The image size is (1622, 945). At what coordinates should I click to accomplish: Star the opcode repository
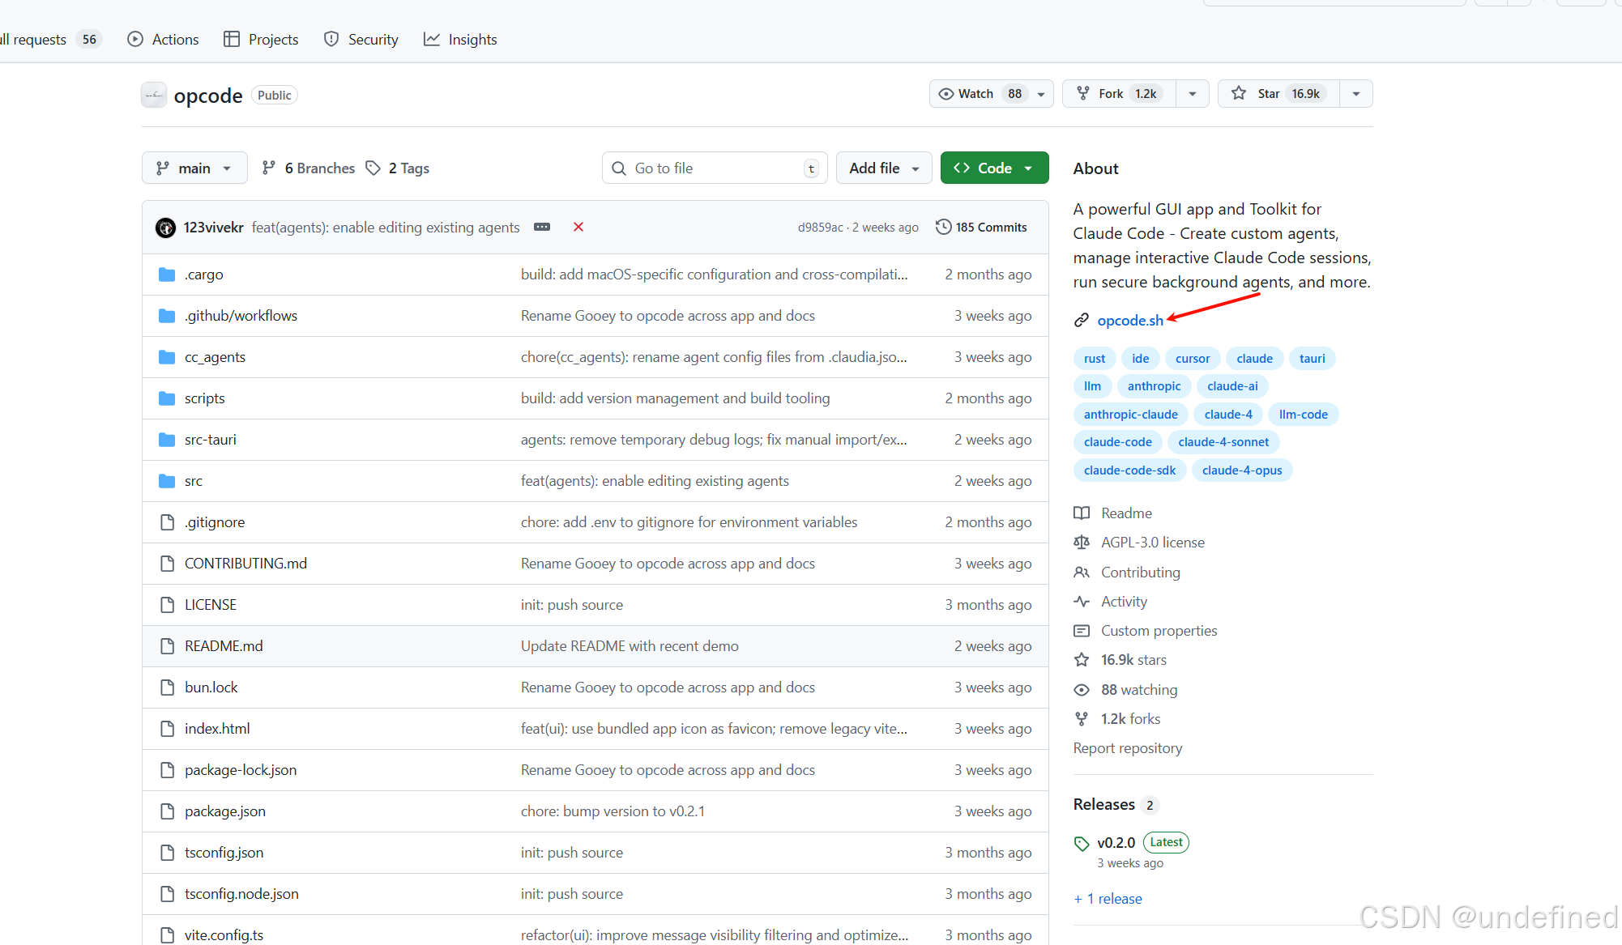pyautogui.click(x=1278, y=94)
